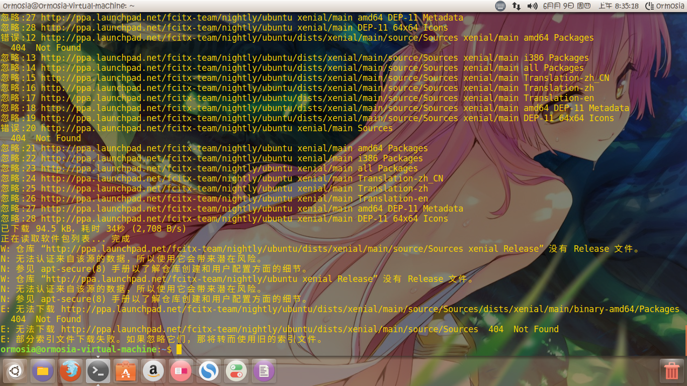Click the 忽略:13 i386 Packages line

coord(295,58)
